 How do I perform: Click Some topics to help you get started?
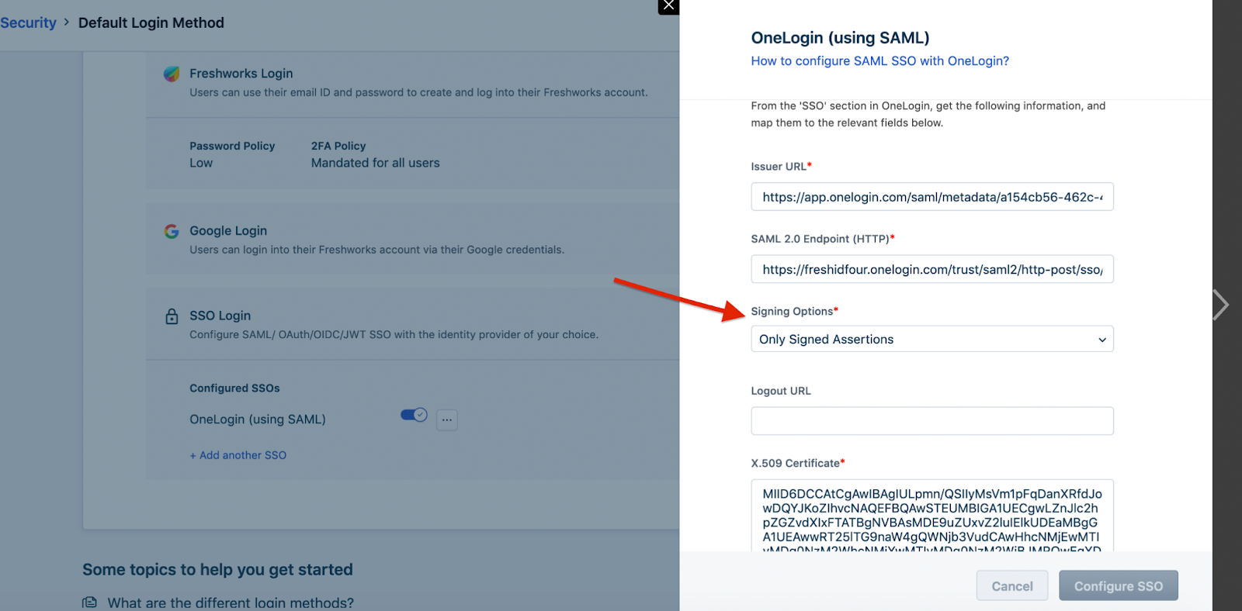pos(217,569)
